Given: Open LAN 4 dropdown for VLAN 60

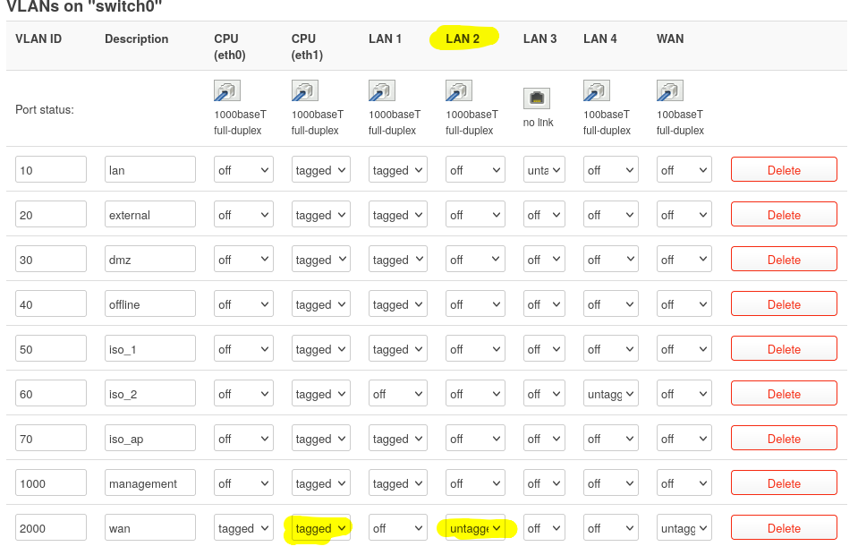Looking at the screenshot, I should [x=611, y=394].
